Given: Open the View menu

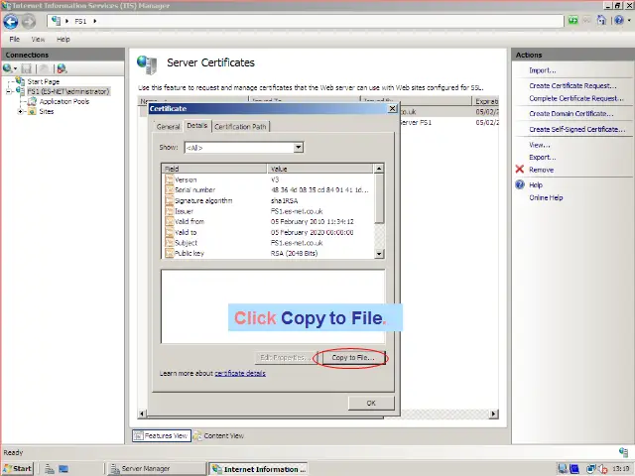Looking at the screenshot, I should pyautogui.click(x=38, y=40).
